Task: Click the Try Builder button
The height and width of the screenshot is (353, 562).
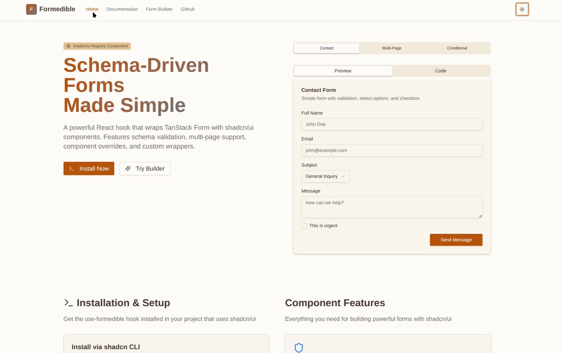Action: click(145, 168)
